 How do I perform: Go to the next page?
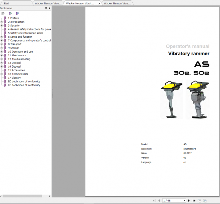pyautogui.click(x=189, y=200)
